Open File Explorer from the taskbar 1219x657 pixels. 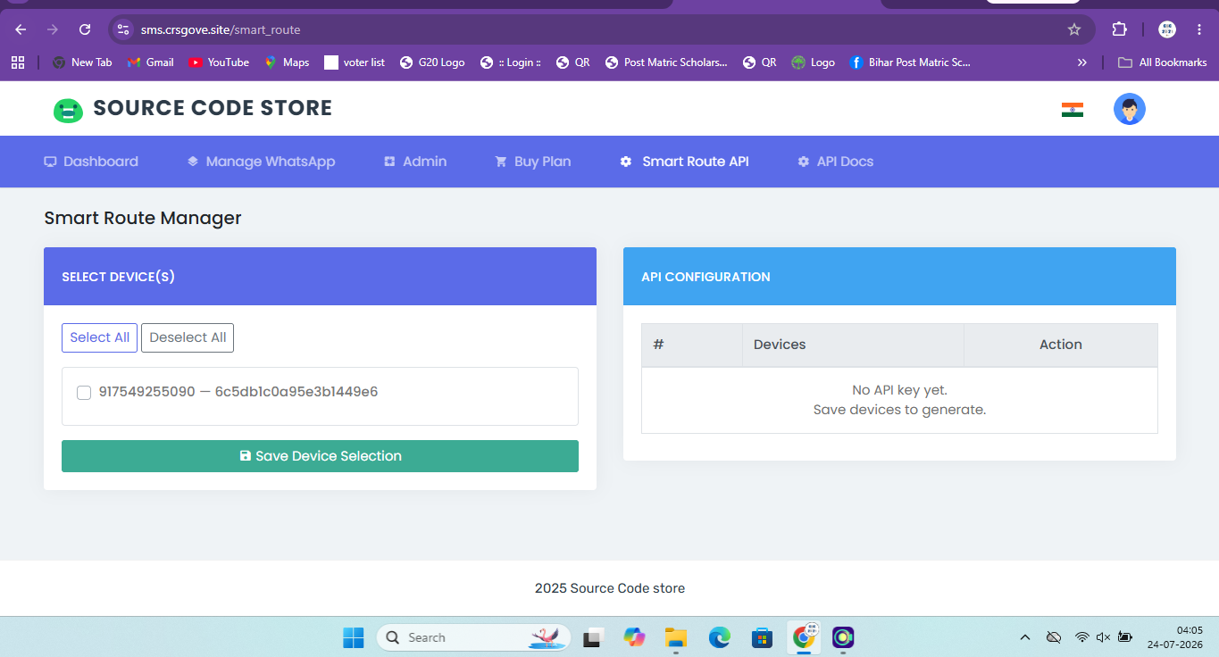click(676, 637)
